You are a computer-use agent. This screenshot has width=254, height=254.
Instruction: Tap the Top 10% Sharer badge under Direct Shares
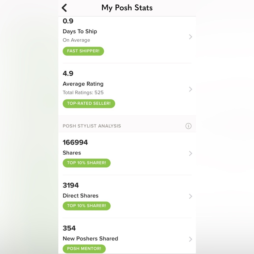coord(87,206)
